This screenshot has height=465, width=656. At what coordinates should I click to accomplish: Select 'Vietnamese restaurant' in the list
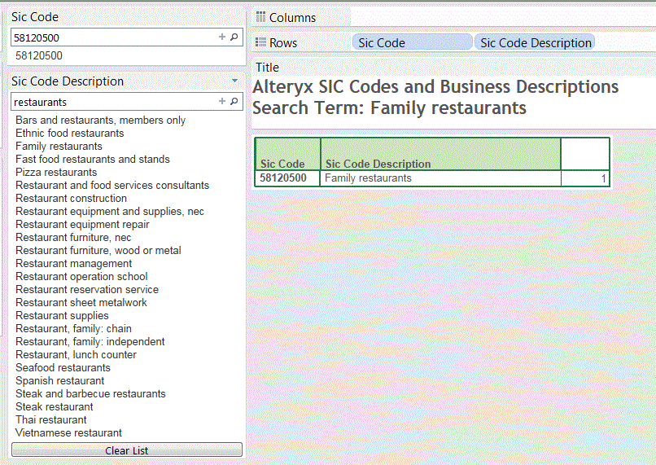[x=68, y=432]
